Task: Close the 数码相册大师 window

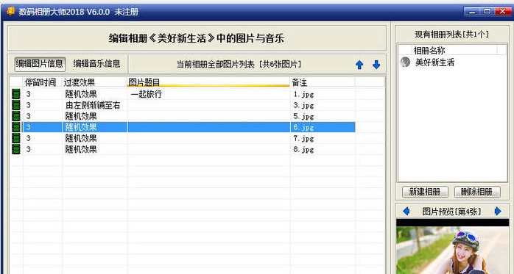Action: pyautogui.click(x=503, y=12)
